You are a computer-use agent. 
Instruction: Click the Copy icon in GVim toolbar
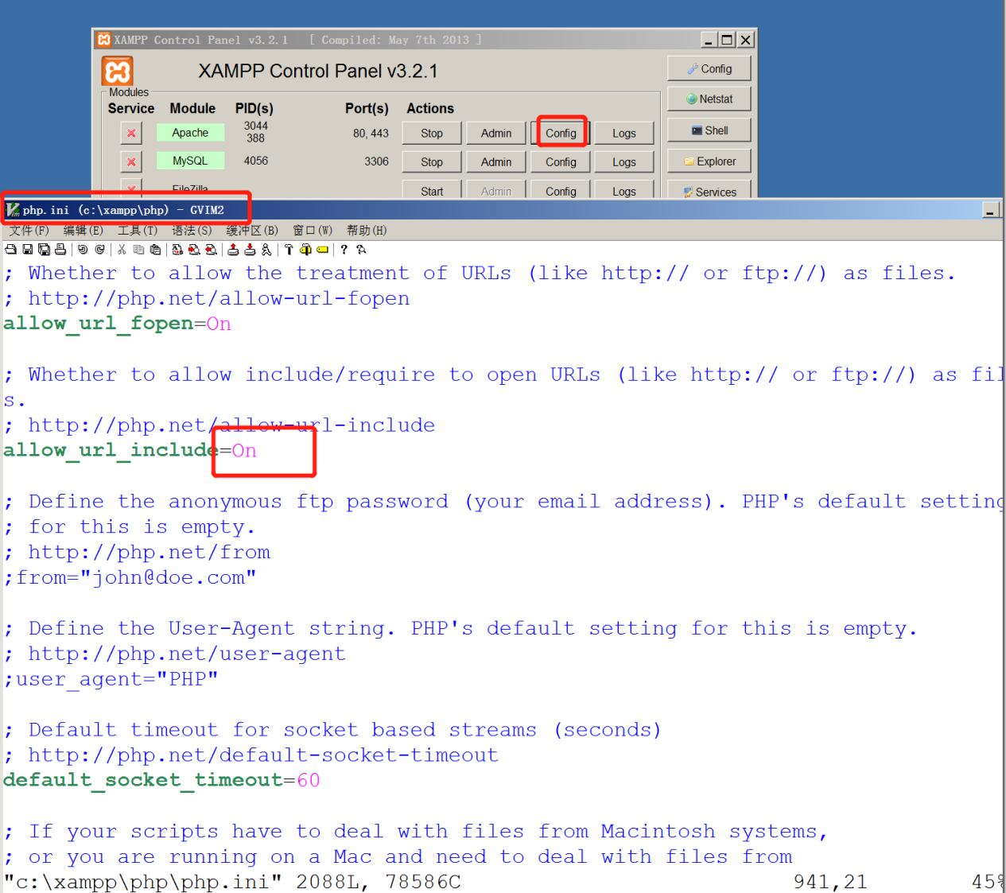138,250
